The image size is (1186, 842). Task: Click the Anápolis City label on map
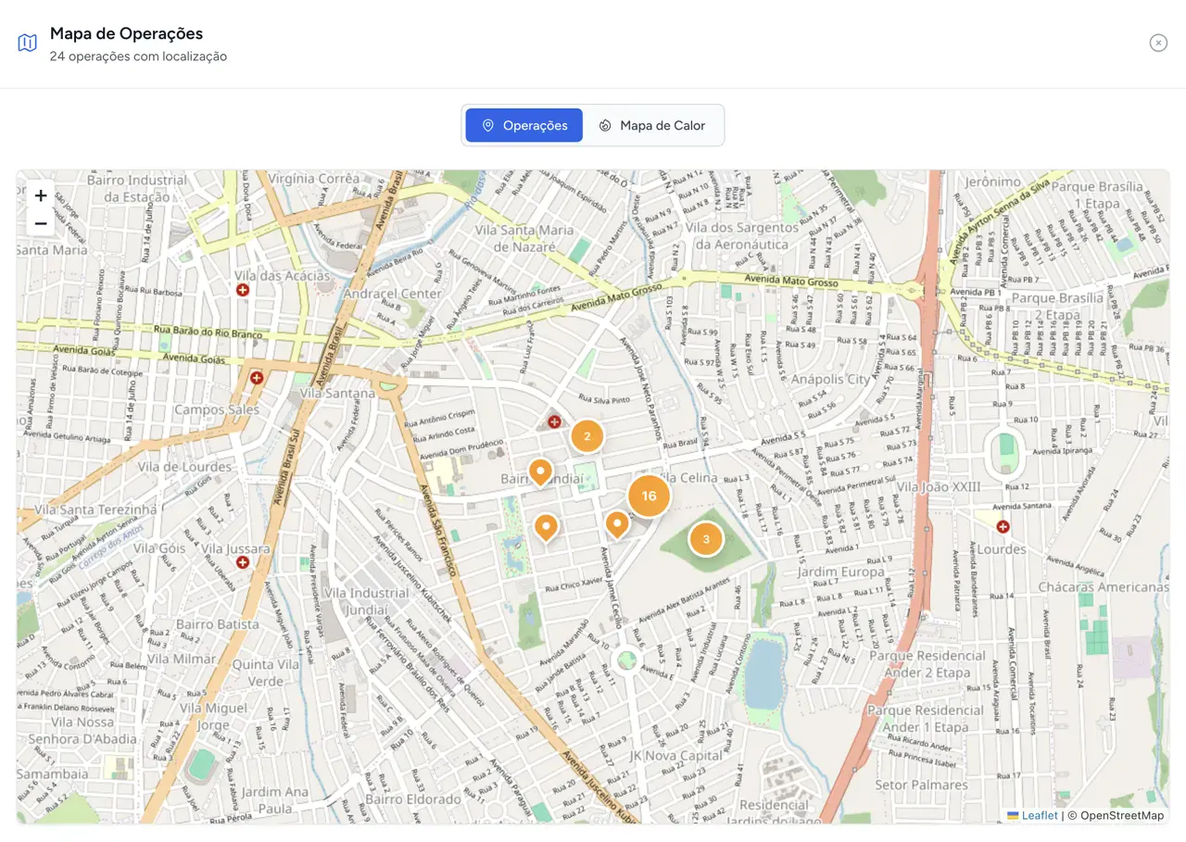[x=832, y=379]
